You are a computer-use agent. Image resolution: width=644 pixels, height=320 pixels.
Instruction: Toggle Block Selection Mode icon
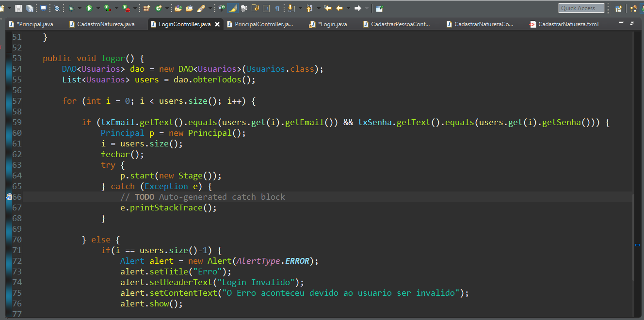click(266, 8)
